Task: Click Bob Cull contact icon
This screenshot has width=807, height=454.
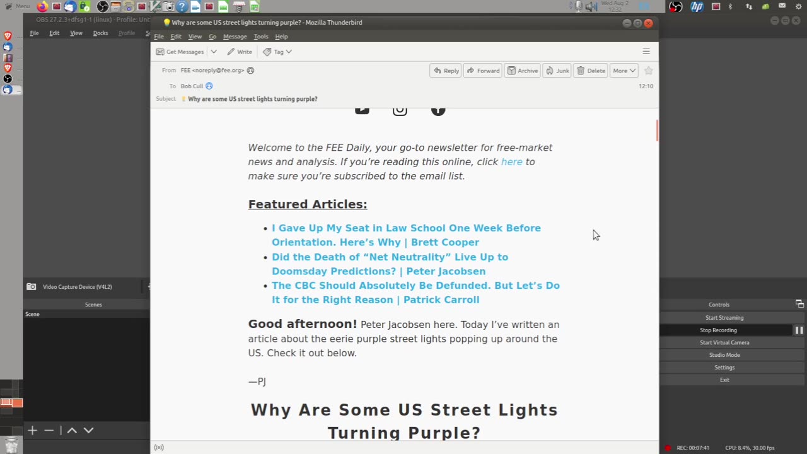Action: 209,86
